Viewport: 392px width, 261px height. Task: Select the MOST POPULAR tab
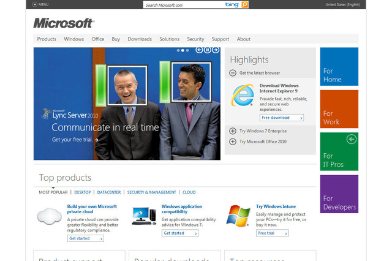53,192
